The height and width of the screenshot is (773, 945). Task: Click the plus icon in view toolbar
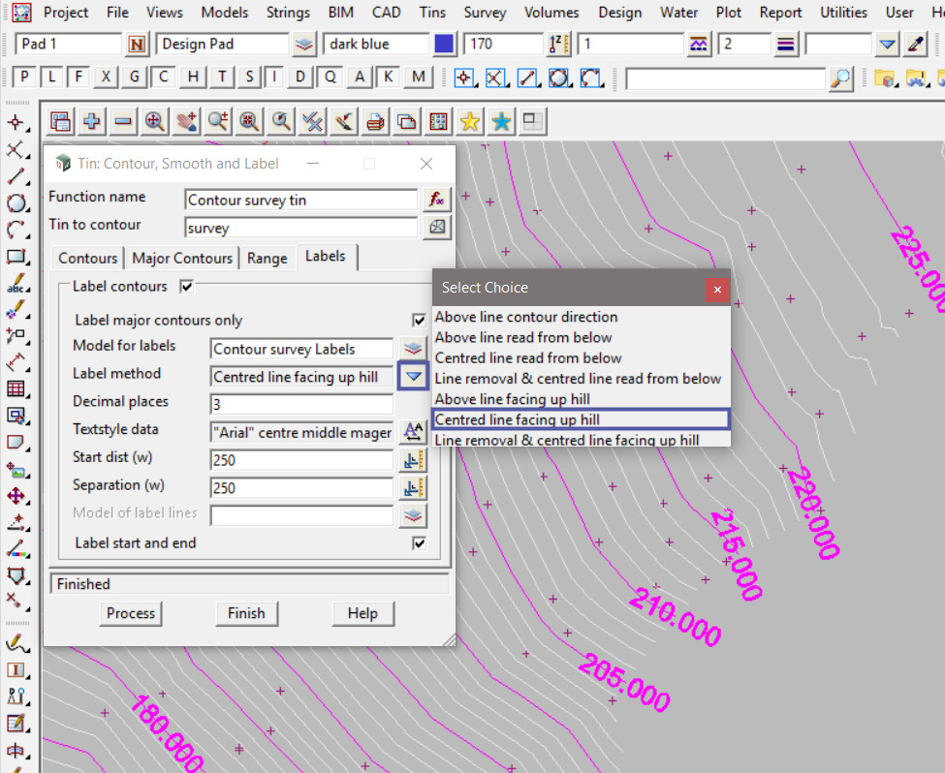click(92, 121)
